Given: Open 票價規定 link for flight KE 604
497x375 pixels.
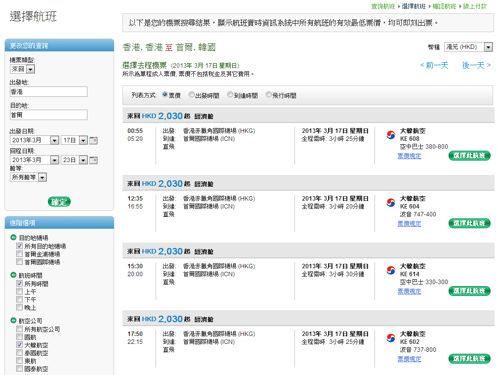Looking at the screenshot, I should pos(409,223).
